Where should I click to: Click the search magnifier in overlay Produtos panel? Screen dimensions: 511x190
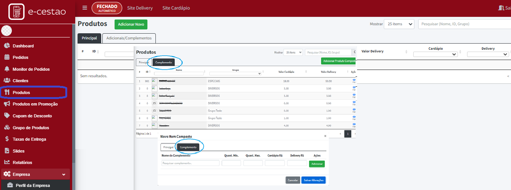tap(354, 52)
